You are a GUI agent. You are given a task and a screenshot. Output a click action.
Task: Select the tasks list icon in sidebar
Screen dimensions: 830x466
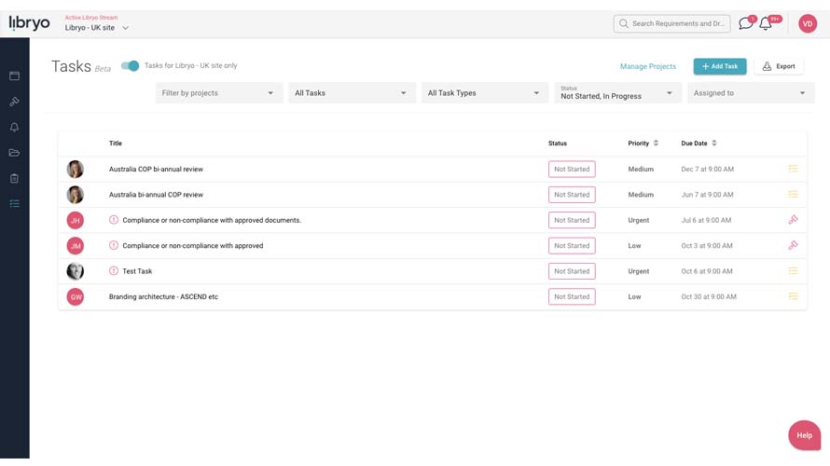(x=14, y=203)
